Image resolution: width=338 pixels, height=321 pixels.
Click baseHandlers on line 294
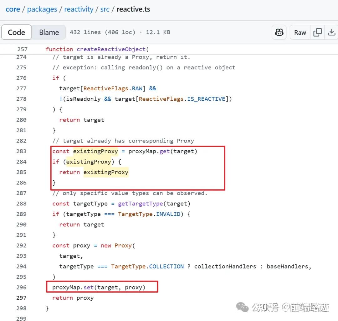click(287, 267)
